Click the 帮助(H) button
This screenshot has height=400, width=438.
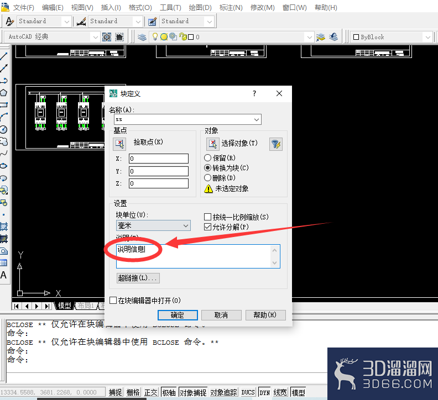[265, 315]
